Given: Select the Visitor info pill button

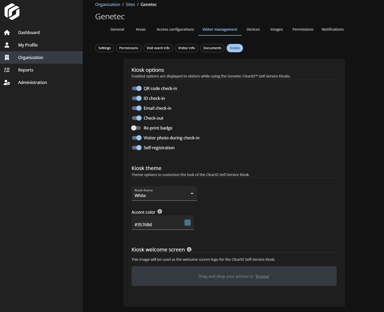Looking at the screenshot, I should pos(187,48).
